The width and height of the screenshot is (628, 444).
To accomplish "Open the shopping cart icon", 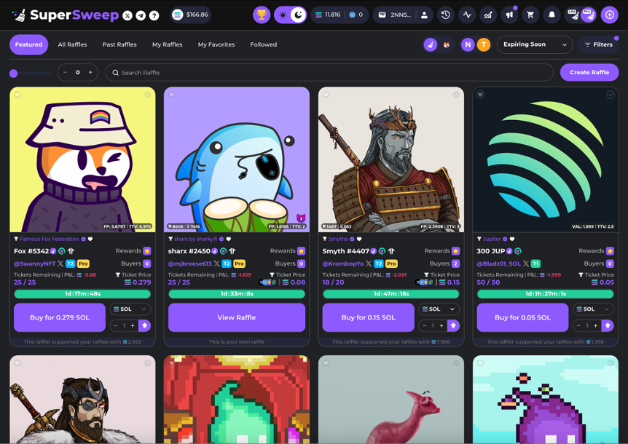I will click(530, 15).
